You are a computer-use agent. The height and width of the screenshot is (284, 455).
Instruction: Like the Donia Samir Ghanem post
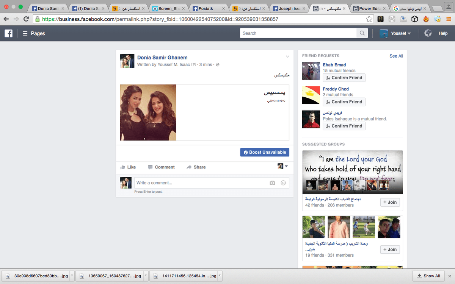tap(128, 167)
